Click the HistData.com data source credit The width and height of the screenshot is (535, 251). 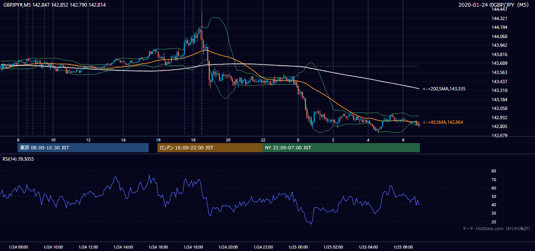(496, 228)
